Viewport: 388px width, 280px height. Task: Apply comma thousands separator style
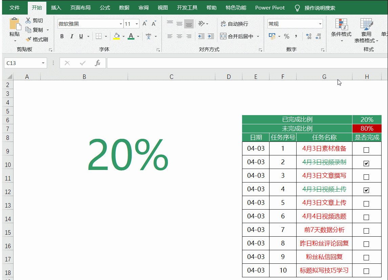(296, 36)
